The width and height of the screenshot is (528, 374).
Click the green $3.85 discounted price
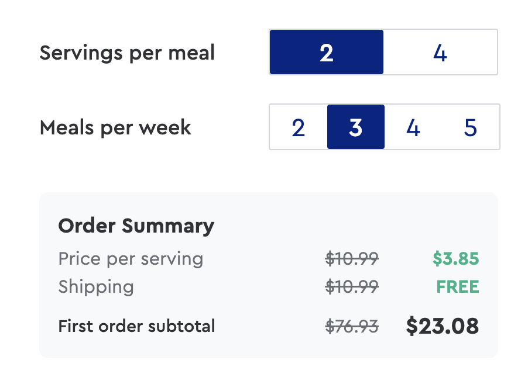point(455,258)
